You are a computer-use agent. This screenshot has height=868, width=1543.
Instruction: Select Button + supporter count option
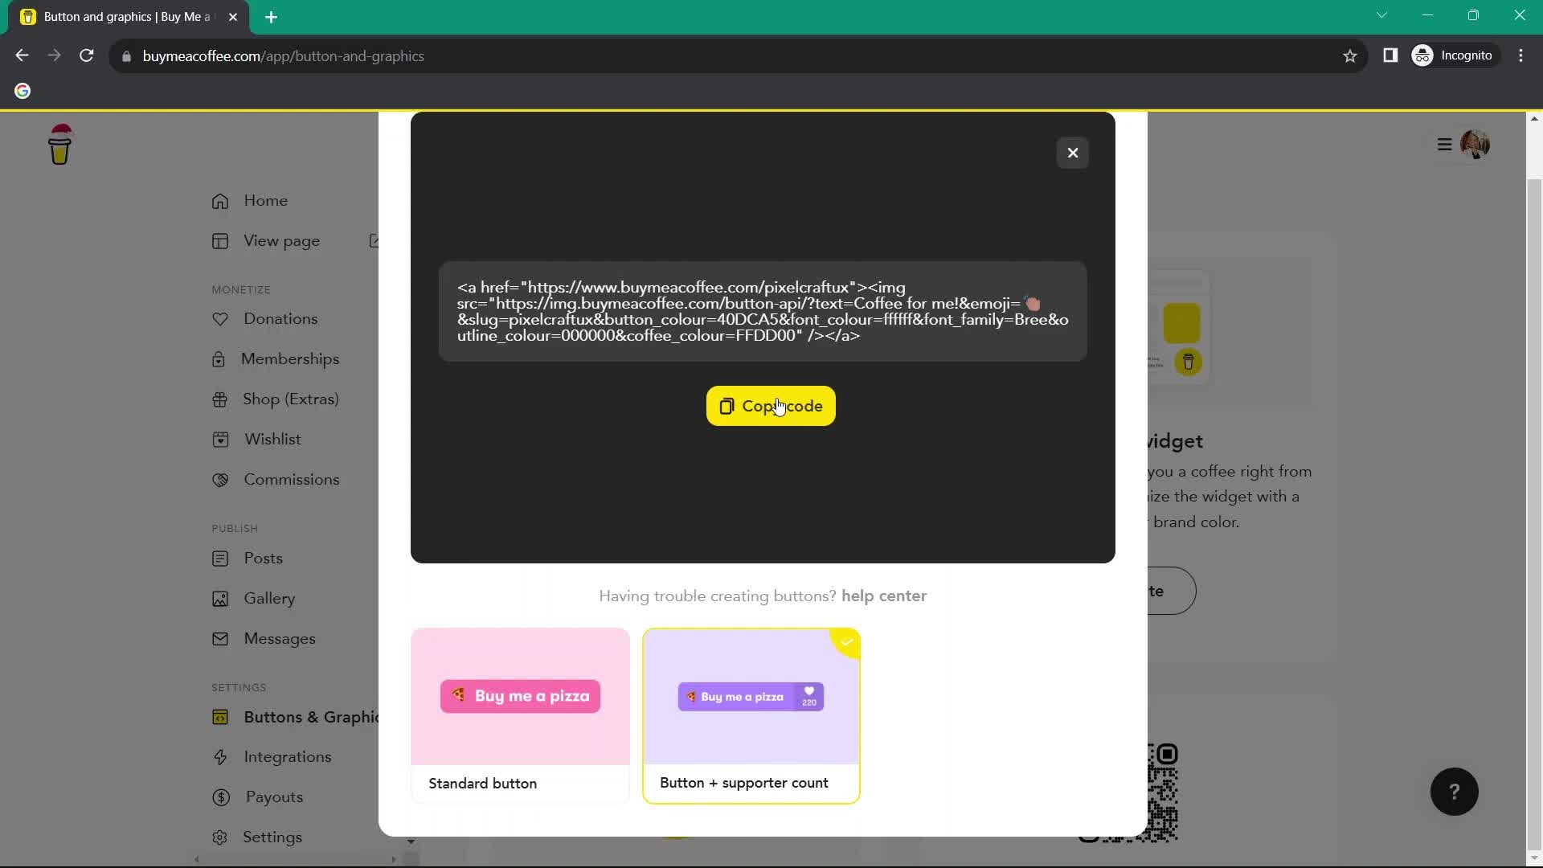pyautogui.click(x=751, y=715)
